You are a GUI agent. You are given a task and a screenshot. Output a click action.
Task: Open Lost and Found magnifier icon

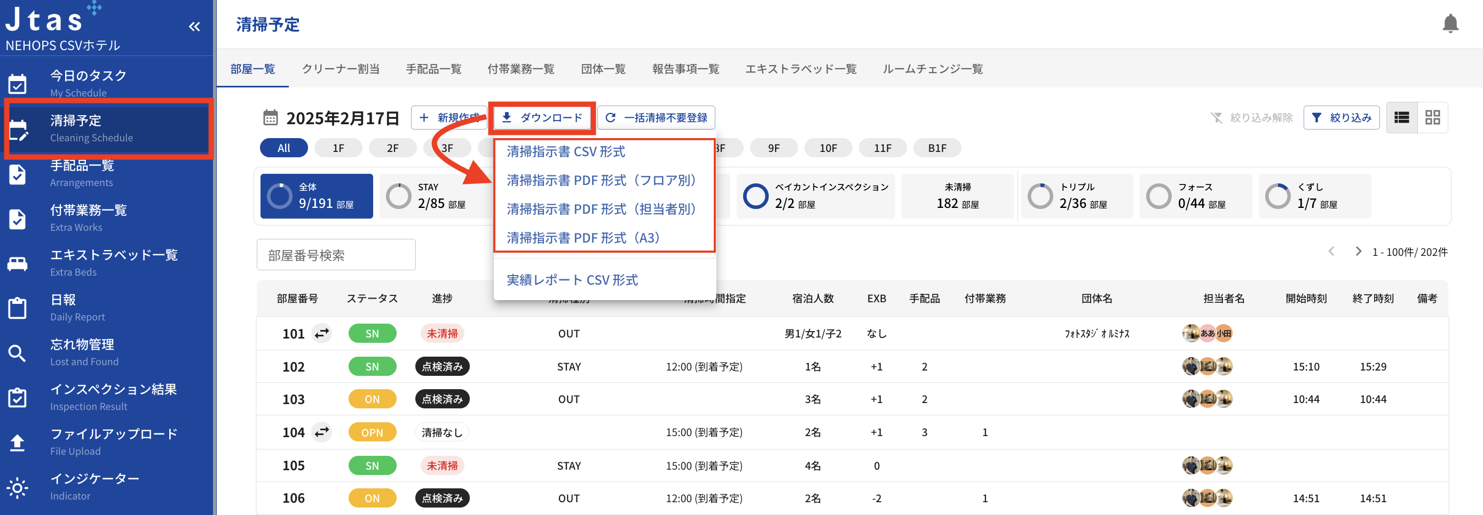click(x=17, y=353)
